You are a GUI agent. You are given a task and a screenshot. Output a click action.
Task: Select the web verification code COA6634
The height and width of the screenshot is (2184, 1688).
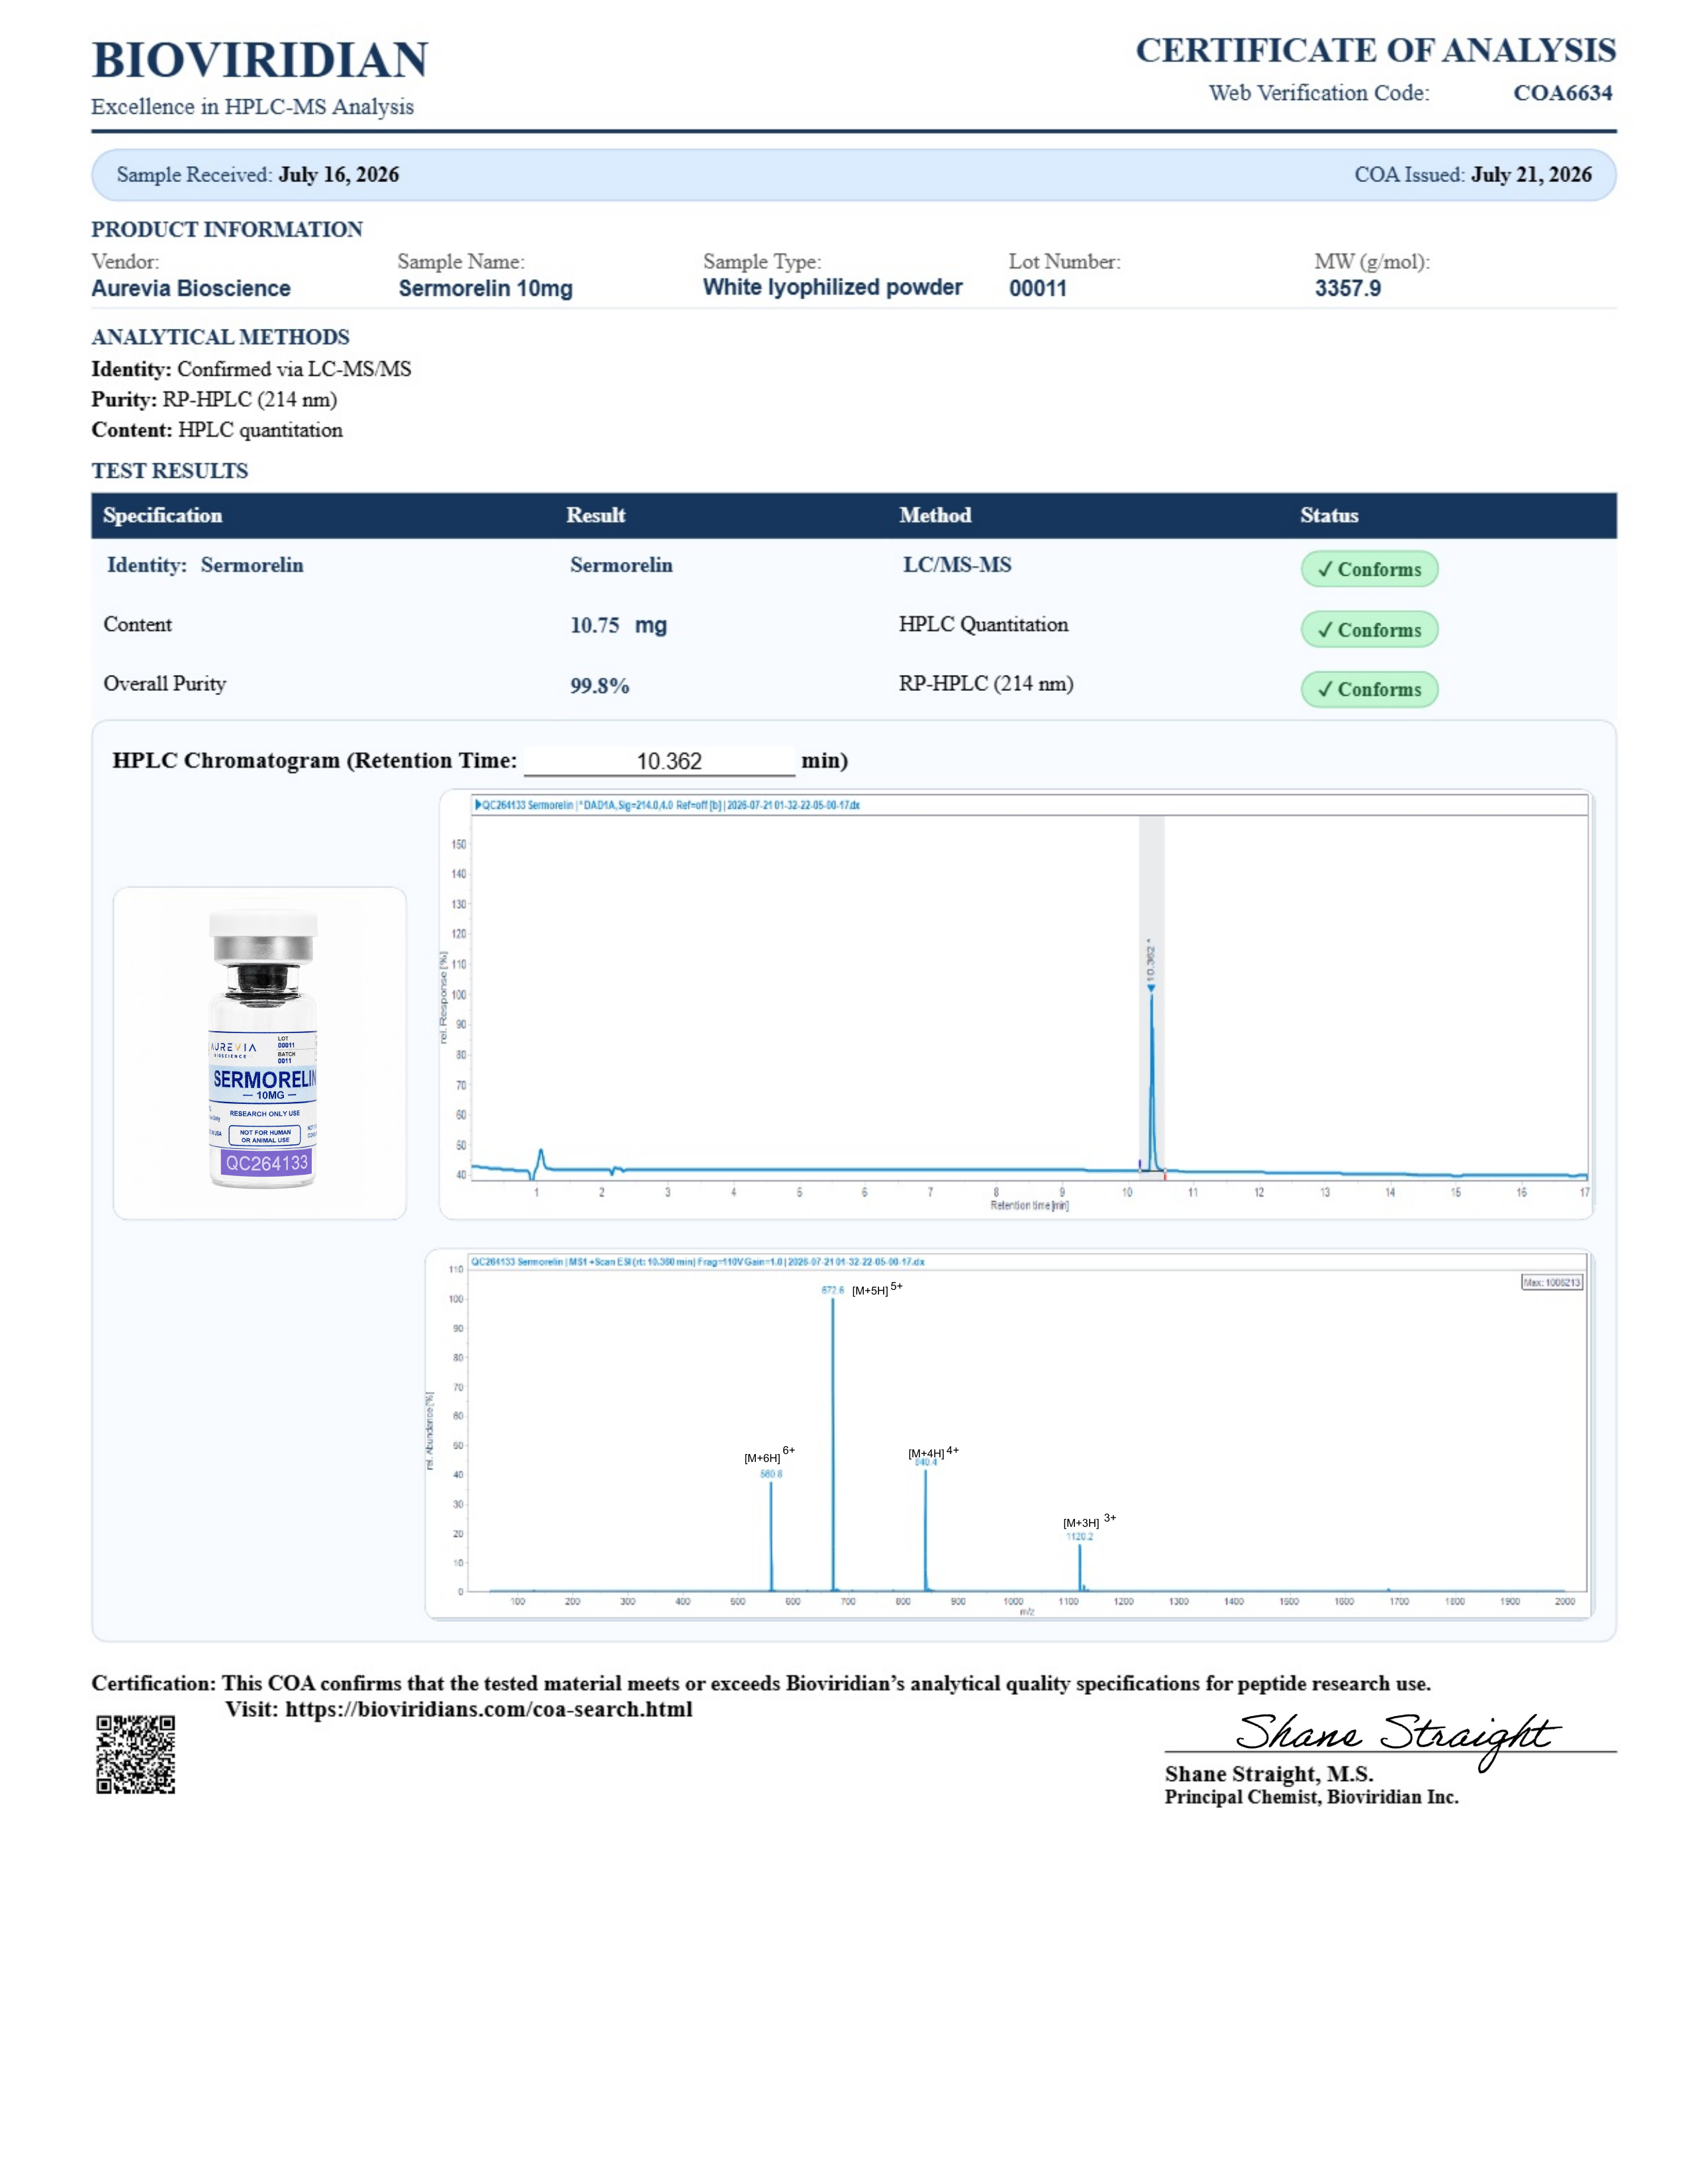pos(1562,93)
